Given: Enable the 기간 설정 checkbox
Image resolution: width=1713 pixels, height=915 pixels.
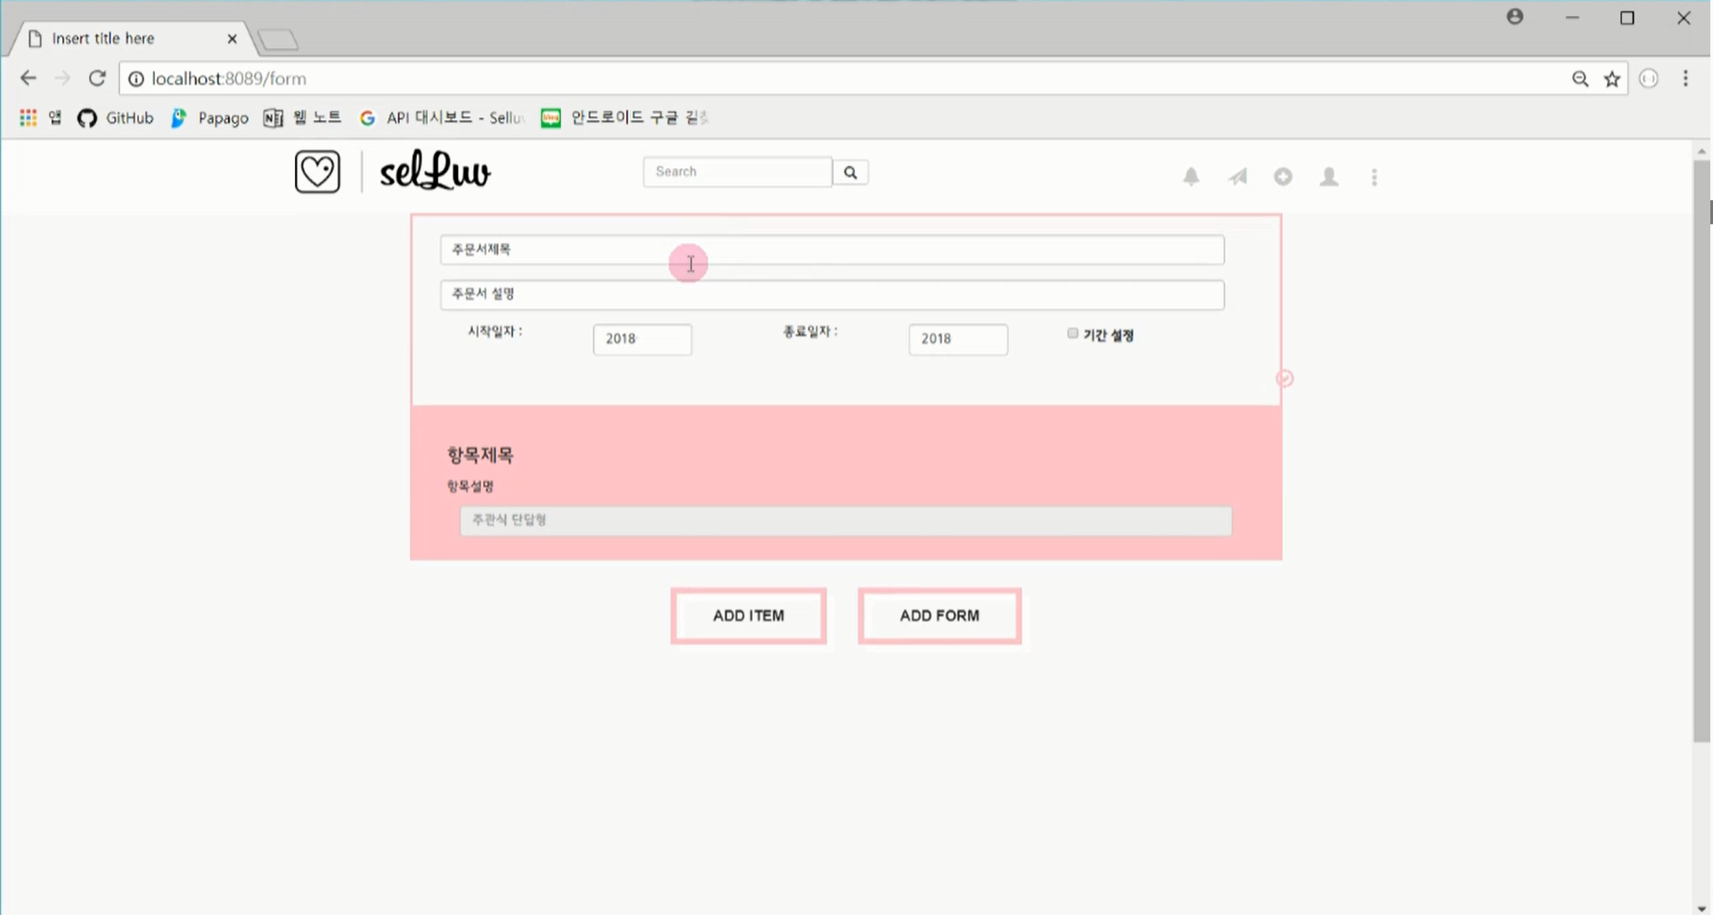Looking at the screenshot, I should point(1072,332).
